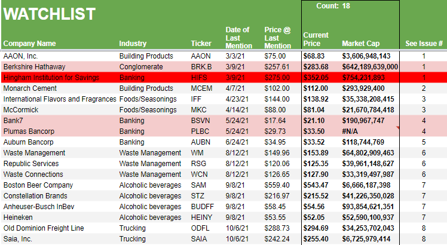The width and height of the screenshot is (447, 245).
Task: Select the Plumas Bancorp company cell
Action: point(29,131)
